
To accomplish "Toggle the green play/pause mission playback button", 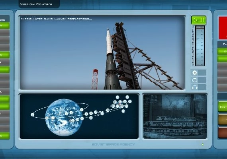I will point(199,20).
